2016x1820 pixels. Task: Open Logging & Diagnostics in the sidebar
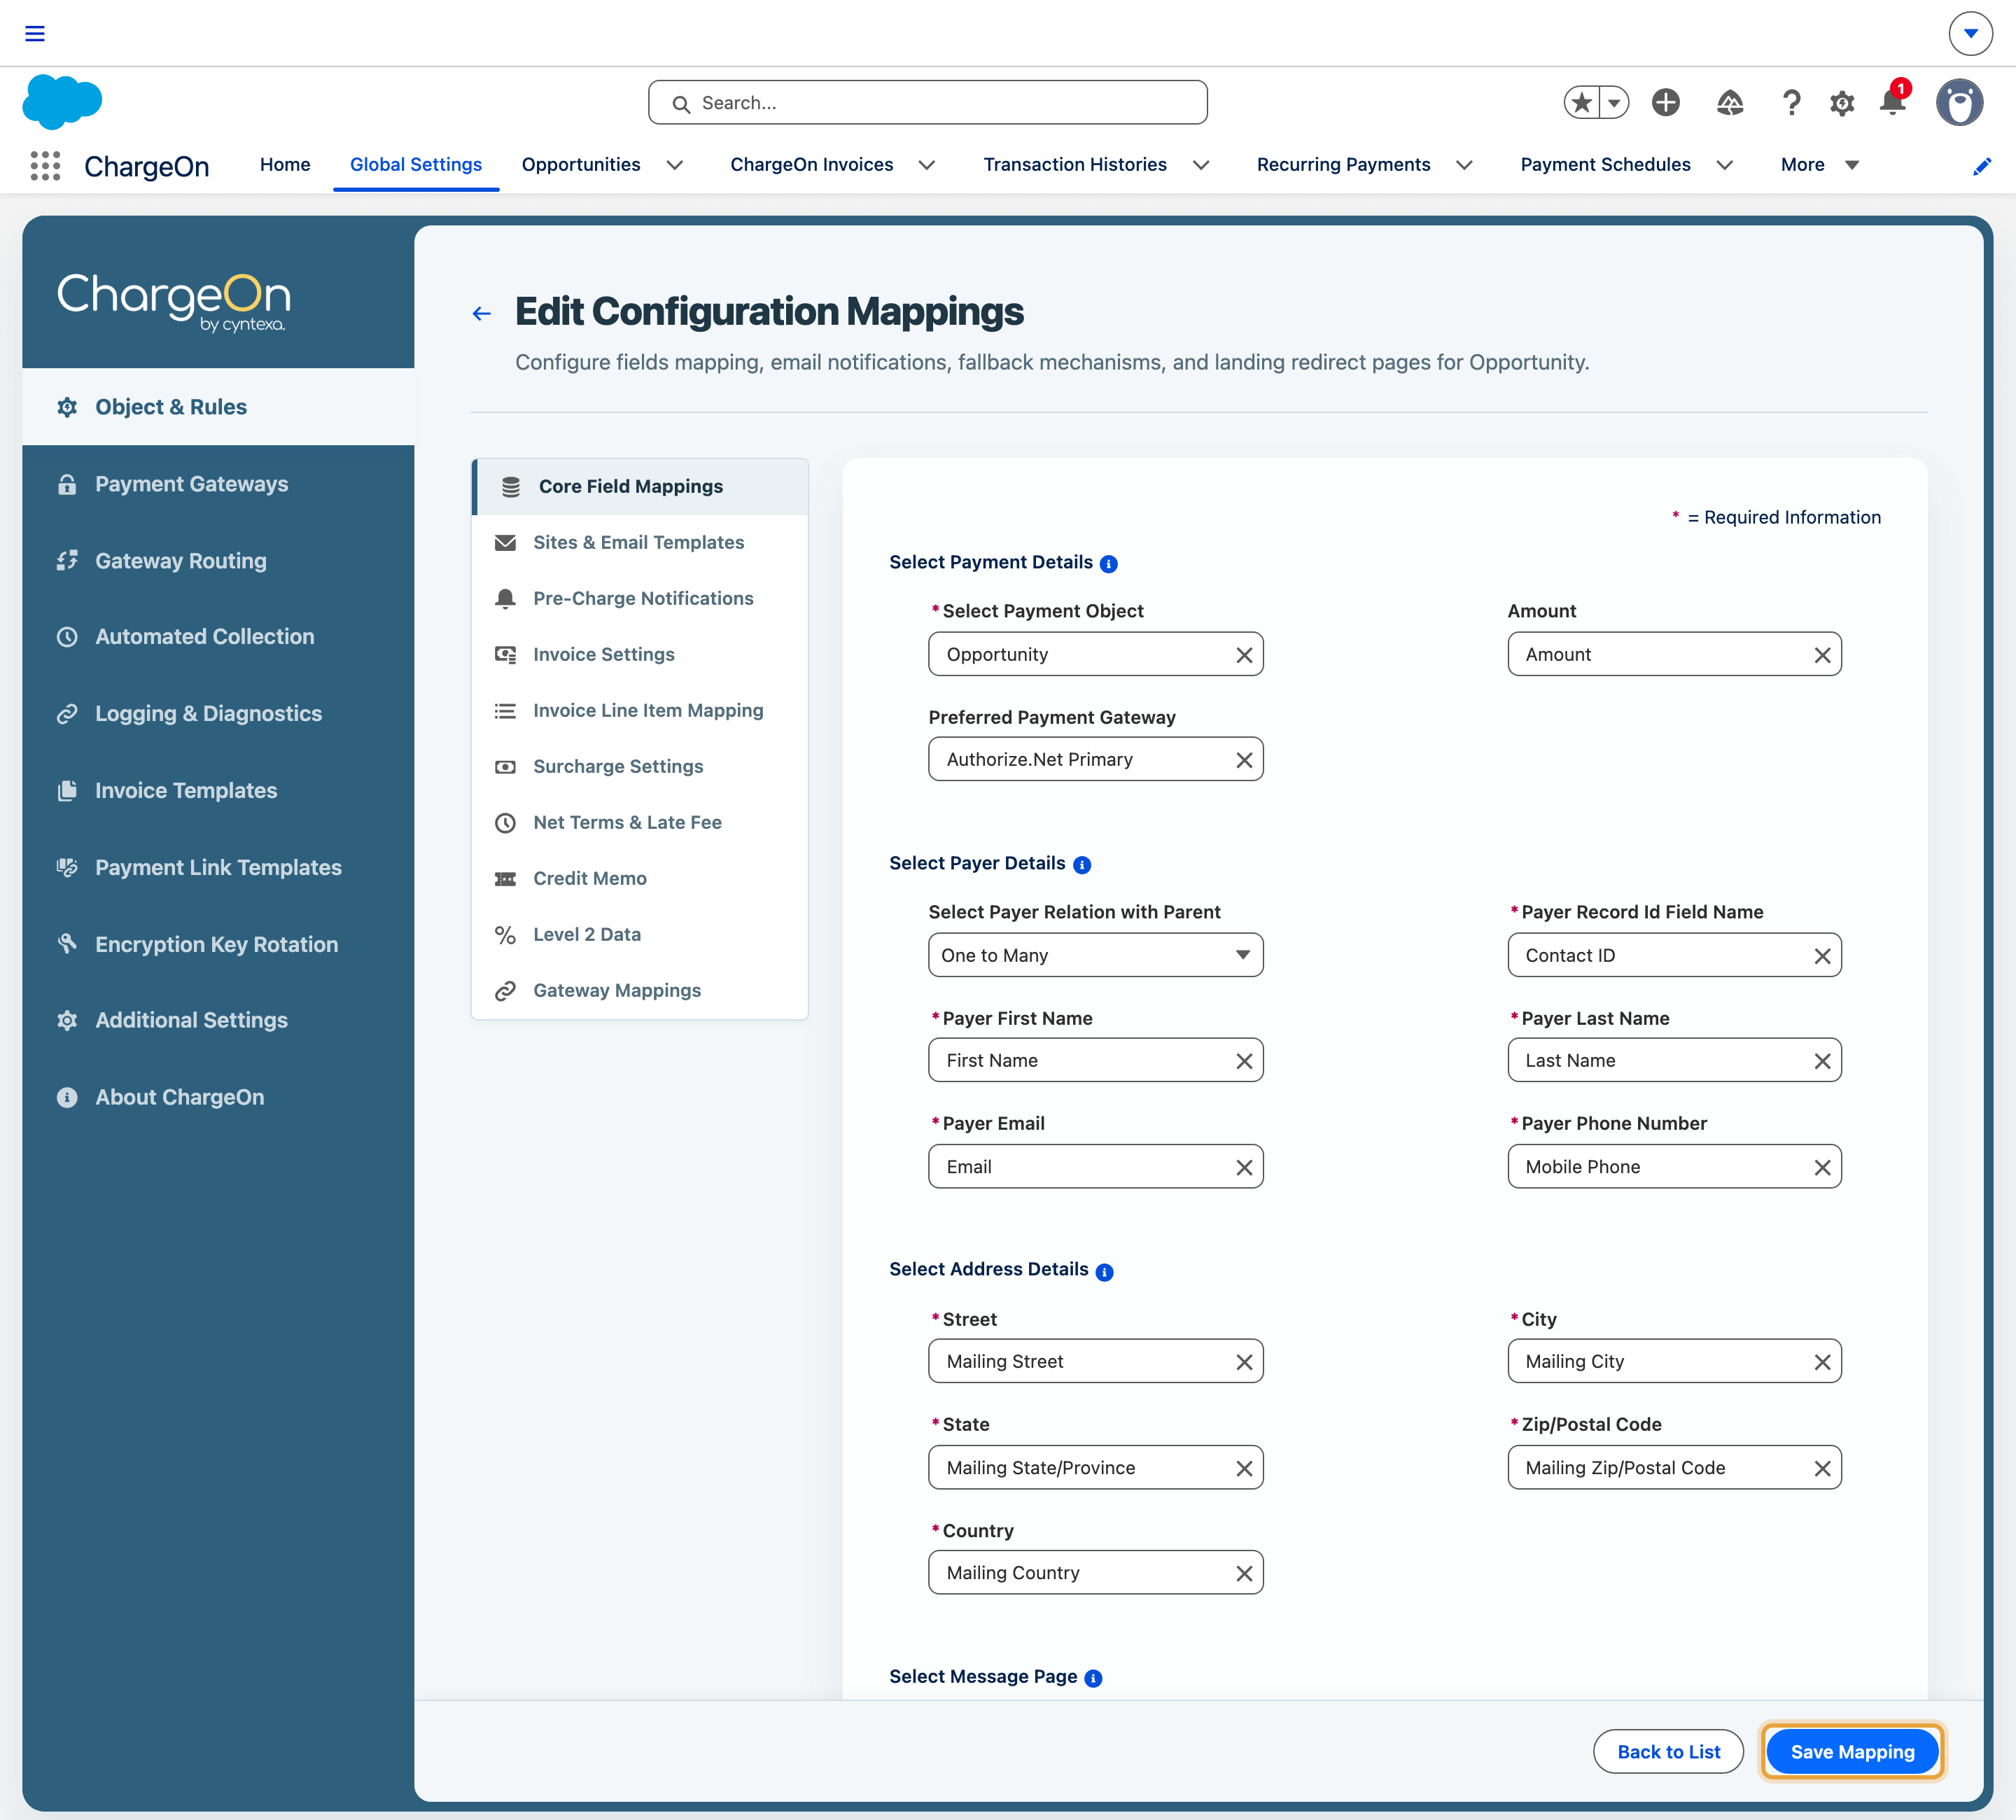[x=218, y=714]
